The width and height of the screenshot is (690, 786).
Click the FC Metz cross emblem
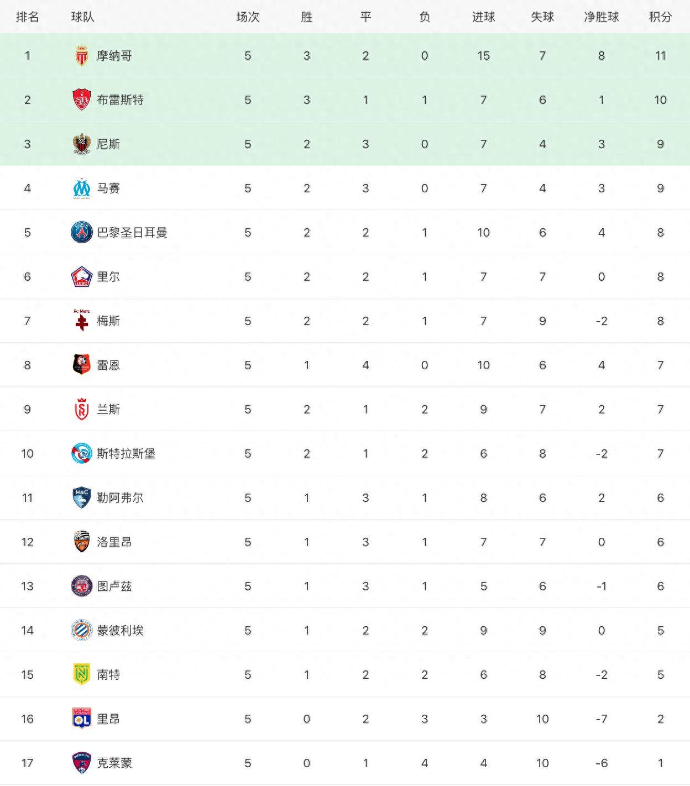tap(82, 321)
